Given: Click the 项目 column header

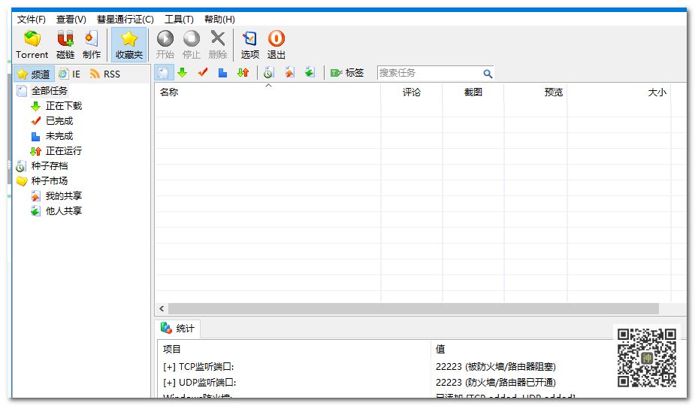Looking at the screenshot, I should point(295,349).
